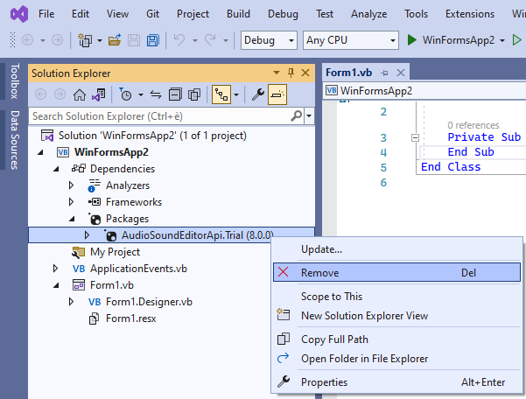This screenshot has width=526, height=399.
Task: Open the Any CPU platform dropdown
Action: pos(350,40)
